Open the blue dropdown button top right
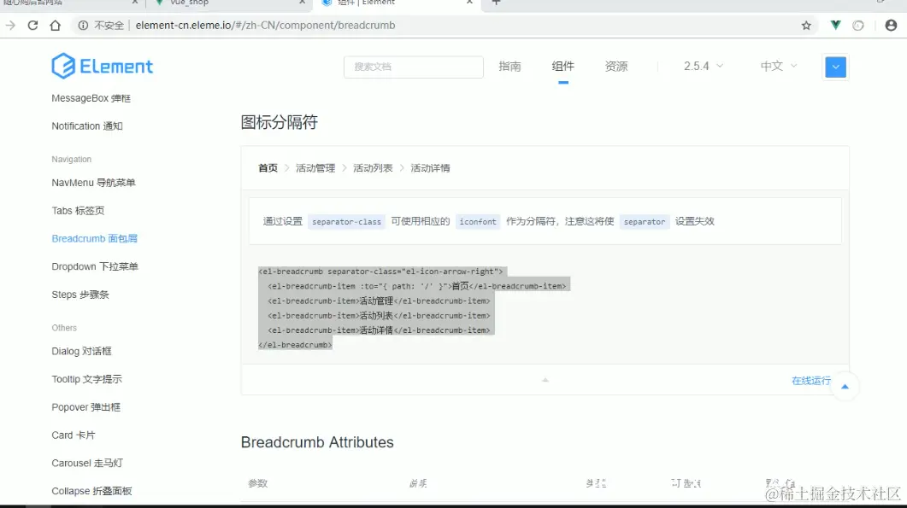 (x=835, y=67)
